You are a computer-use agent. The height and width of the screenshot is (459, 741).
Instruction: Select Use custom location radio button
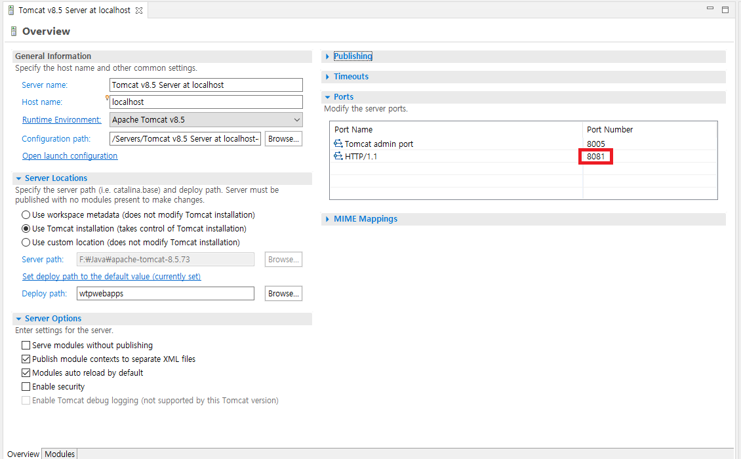point(26,242)
